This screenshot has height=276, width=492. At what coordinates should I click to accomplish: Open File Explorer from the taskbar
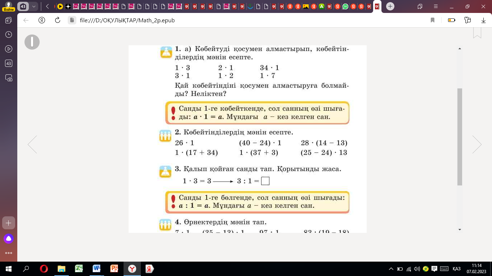(x=62, y=269)
